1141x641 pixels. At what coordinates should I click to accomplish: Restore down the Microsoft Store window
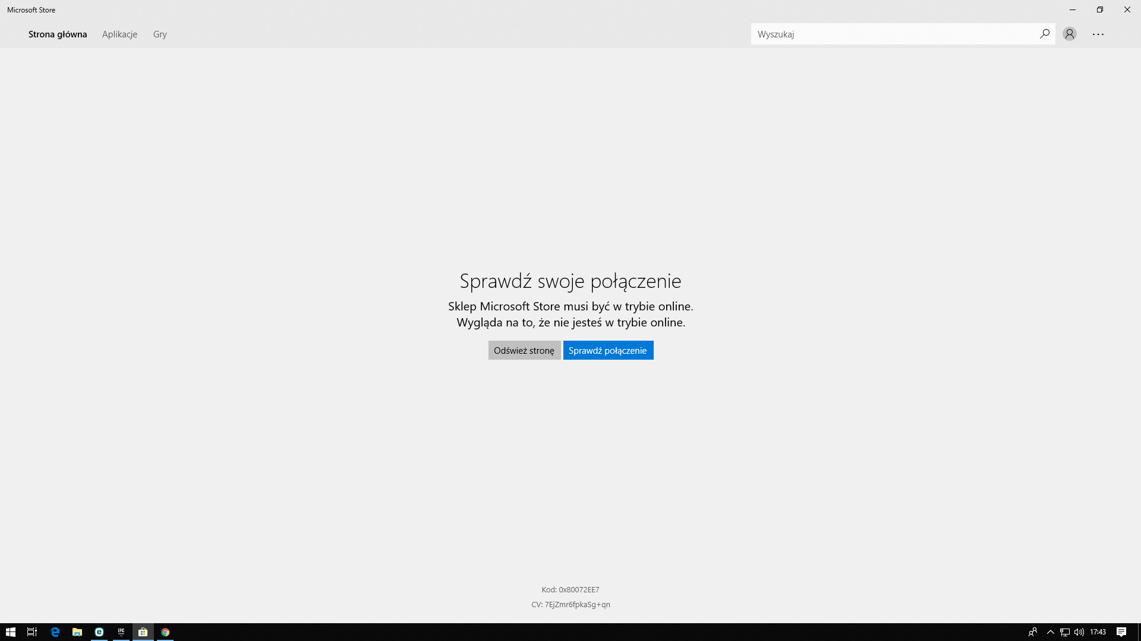pos(1099,9)
